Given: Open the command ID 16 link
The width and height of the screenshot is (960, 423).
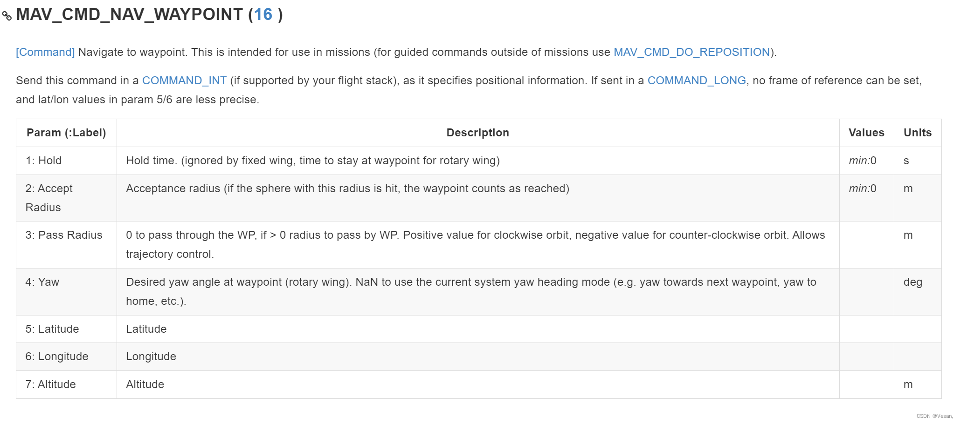Looking at the screenshot, I should pos(263,14).
